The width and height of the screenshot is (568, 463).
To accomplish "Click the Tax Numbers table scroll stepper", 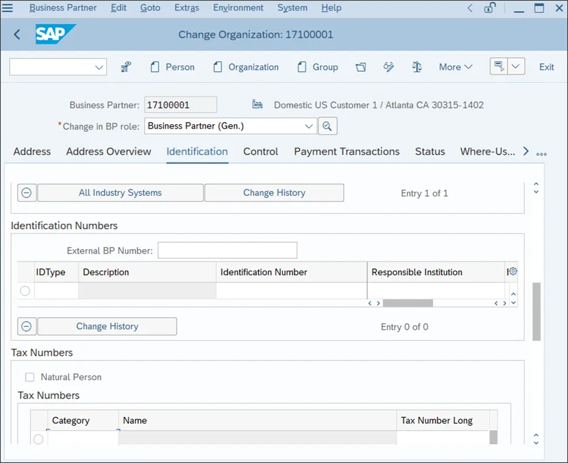I will click(x=536, y=439).
